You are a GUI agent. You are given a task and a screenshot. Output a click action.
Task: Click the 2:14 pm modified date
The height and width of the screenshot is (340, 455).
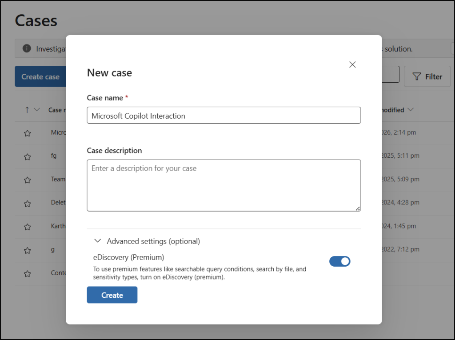pos(399,132)
